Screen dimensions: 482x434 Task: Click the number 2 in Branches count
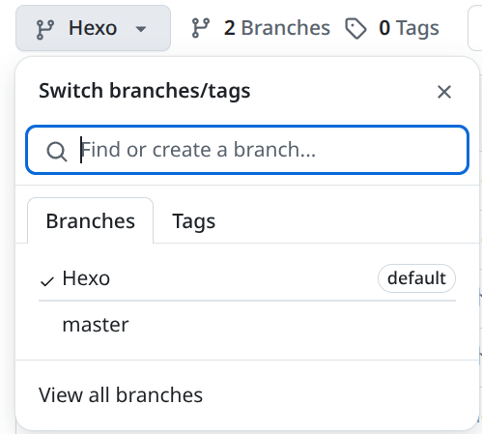click(229, 28)
